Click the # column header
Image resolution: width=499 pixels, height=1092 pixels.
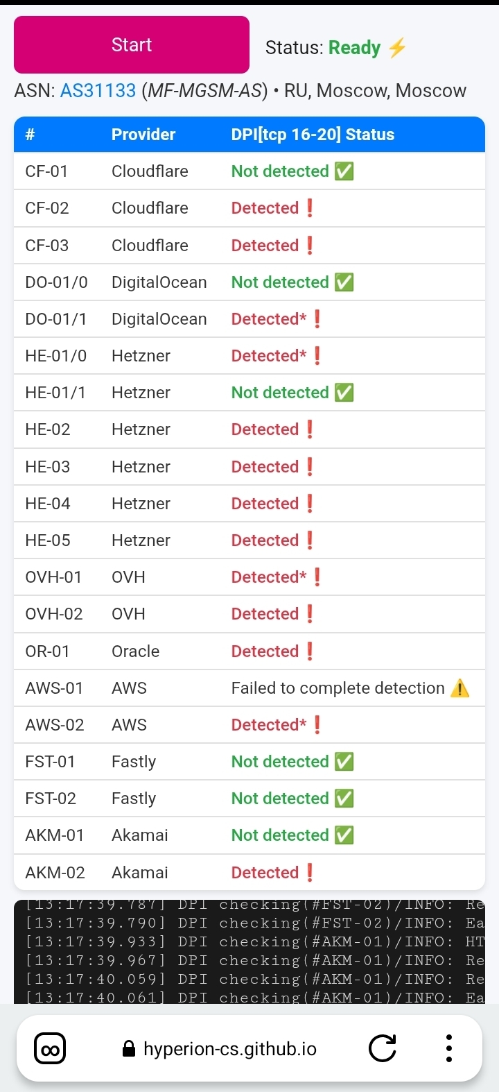30,135
